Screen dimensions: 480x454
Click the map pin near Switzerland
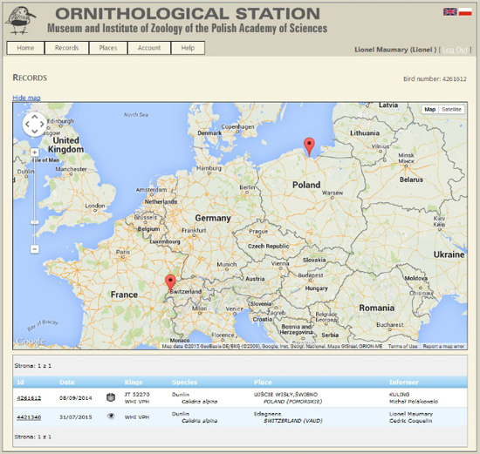tap(170, 283)
